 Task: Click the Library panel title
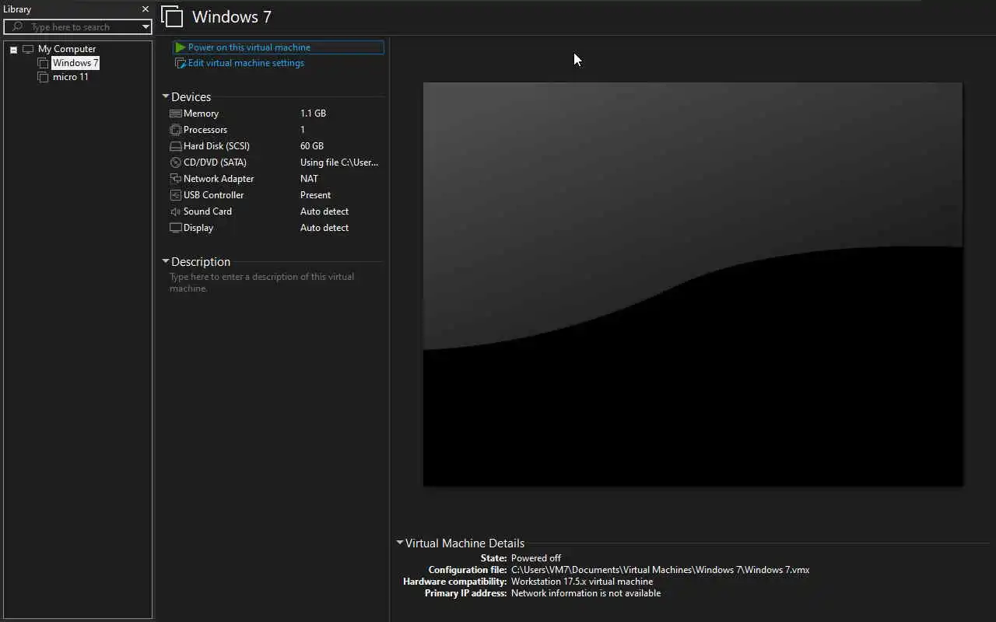point(17,9)
